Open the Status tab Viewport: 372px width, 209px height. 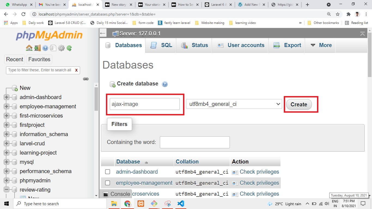[x=194, y=45]
